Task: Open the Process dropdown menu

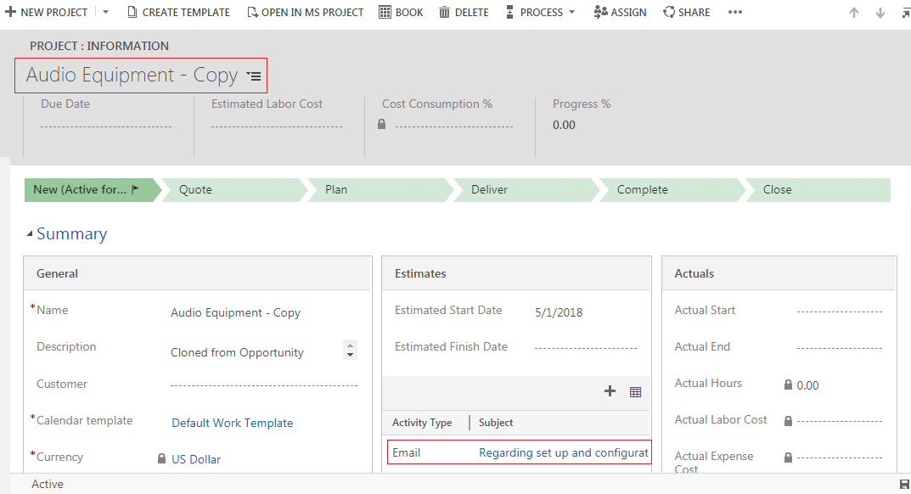Action: [x=540, y=12]
